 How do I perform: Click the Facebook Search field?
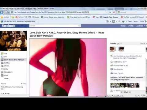[x=55, y=26]
